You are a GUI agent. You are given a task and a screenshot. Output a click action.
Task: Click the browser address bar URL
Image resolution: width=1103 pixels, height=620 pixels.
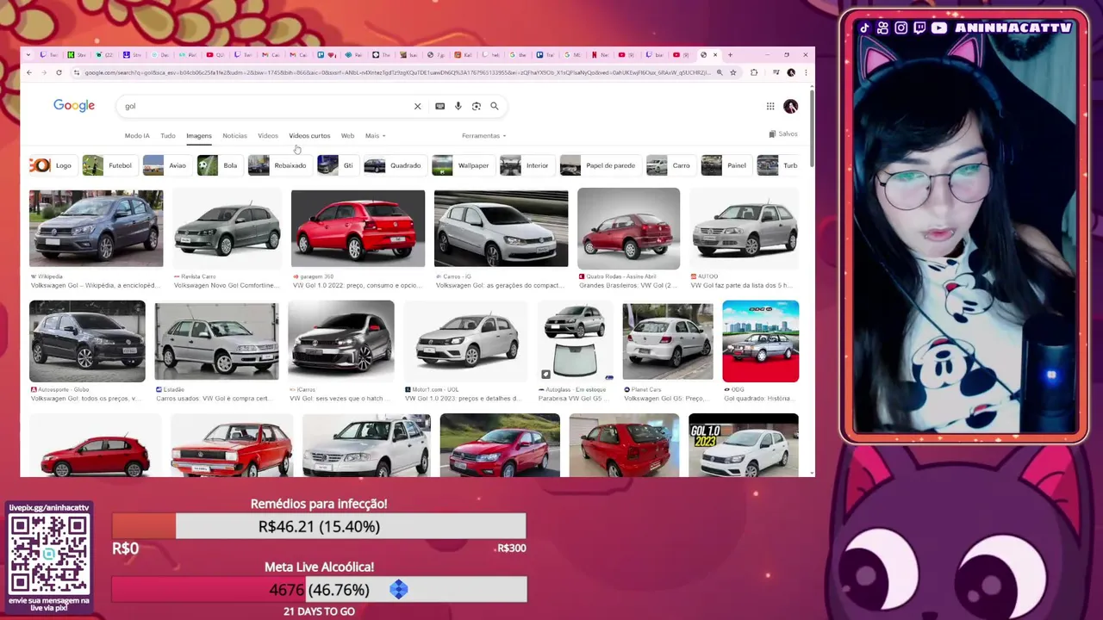coord(396,72)
